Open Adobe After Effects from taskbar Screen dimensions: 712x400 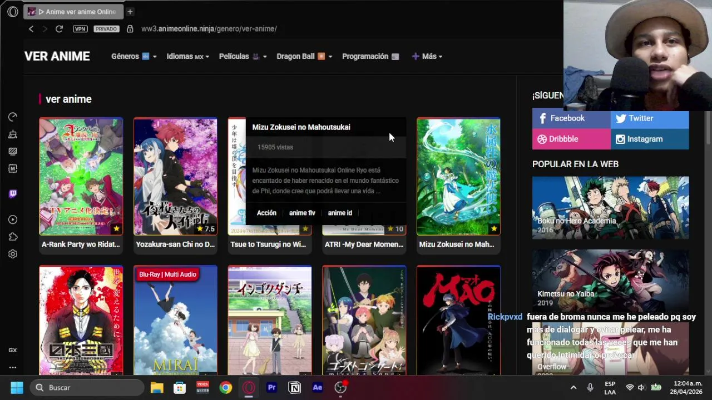tap(318, 387)
